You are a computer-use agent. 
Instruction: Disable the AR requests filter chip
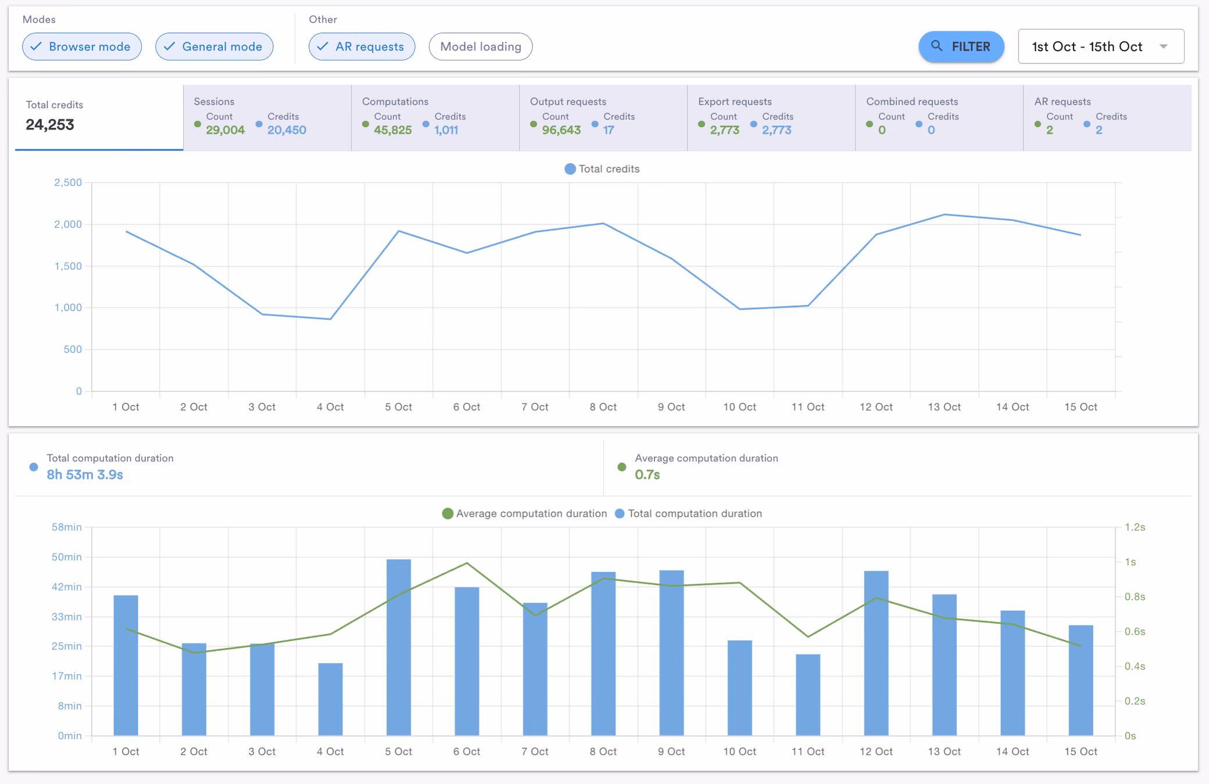362,46
